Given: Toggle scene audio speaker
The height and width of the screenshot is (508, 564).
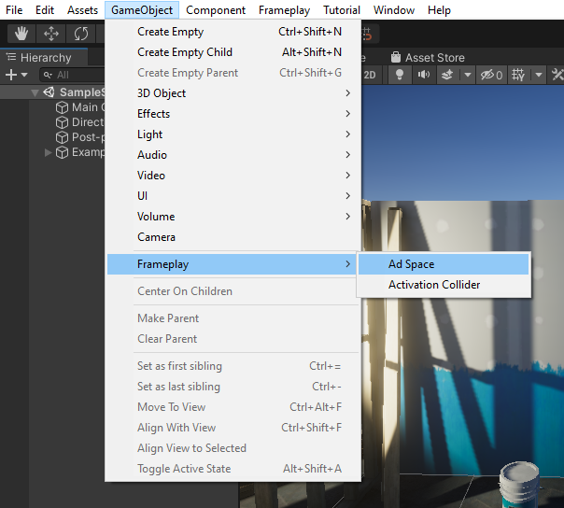Looking at the screenshot, I should (424, 75).
